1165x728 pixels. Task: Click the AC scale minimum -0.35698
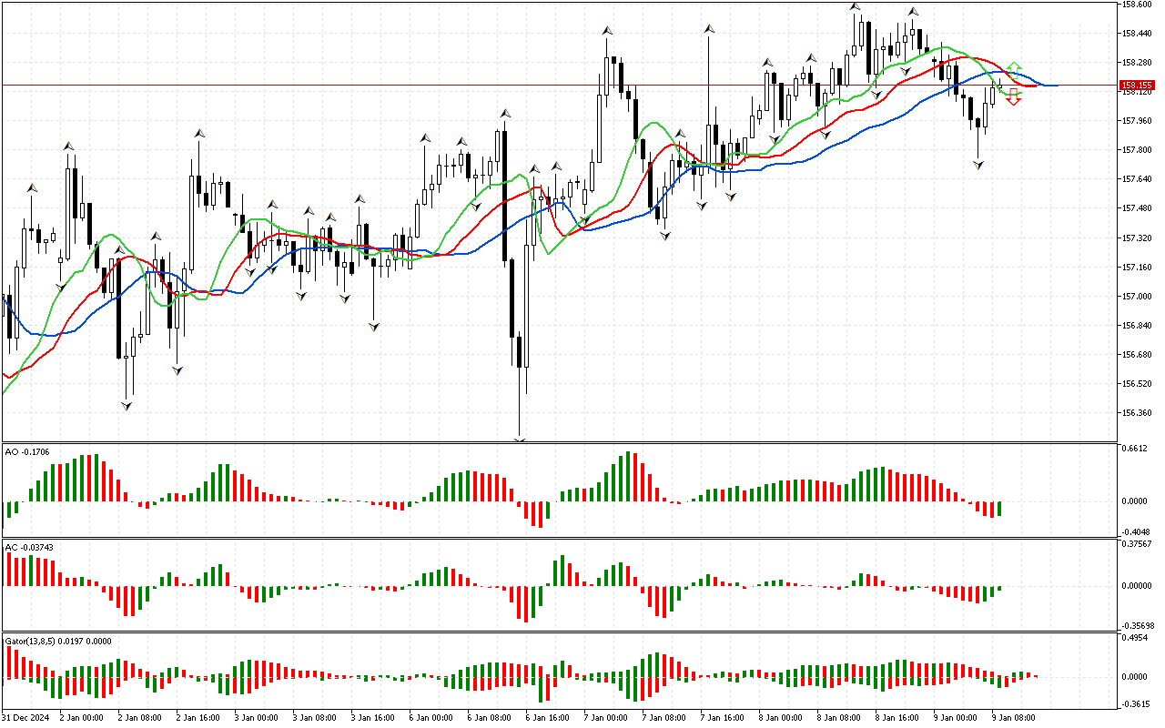tap(1137, 626)
